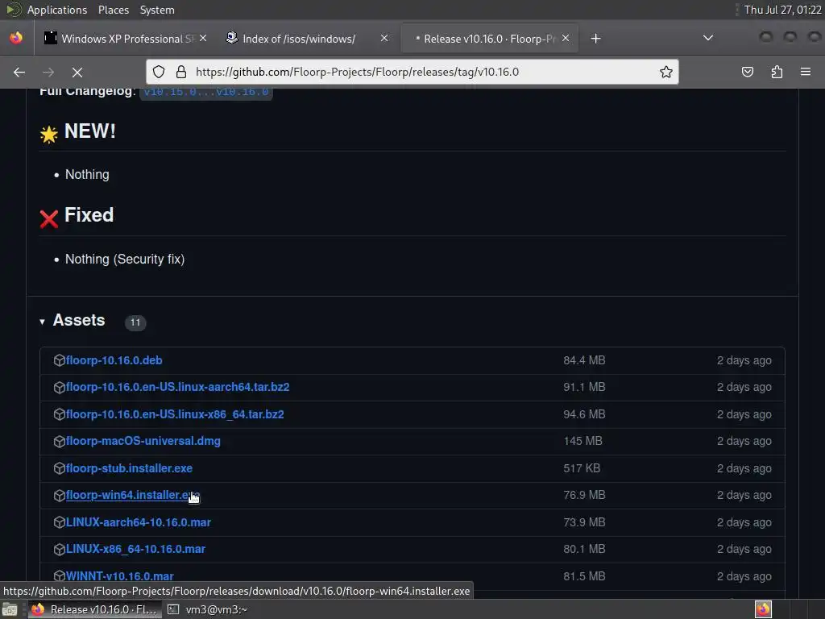The height and width of the screenshot is (619, 825).
Task: Download LINUX-x86_64-10.16.0.mar
Action: [135, 549]
